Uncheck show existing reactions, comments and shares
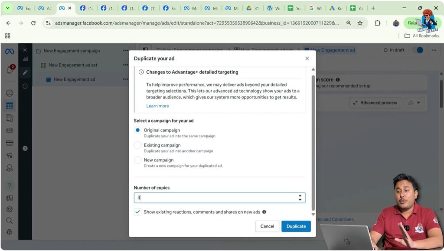The height and width of the screenshot is (251, 444). 138,212
